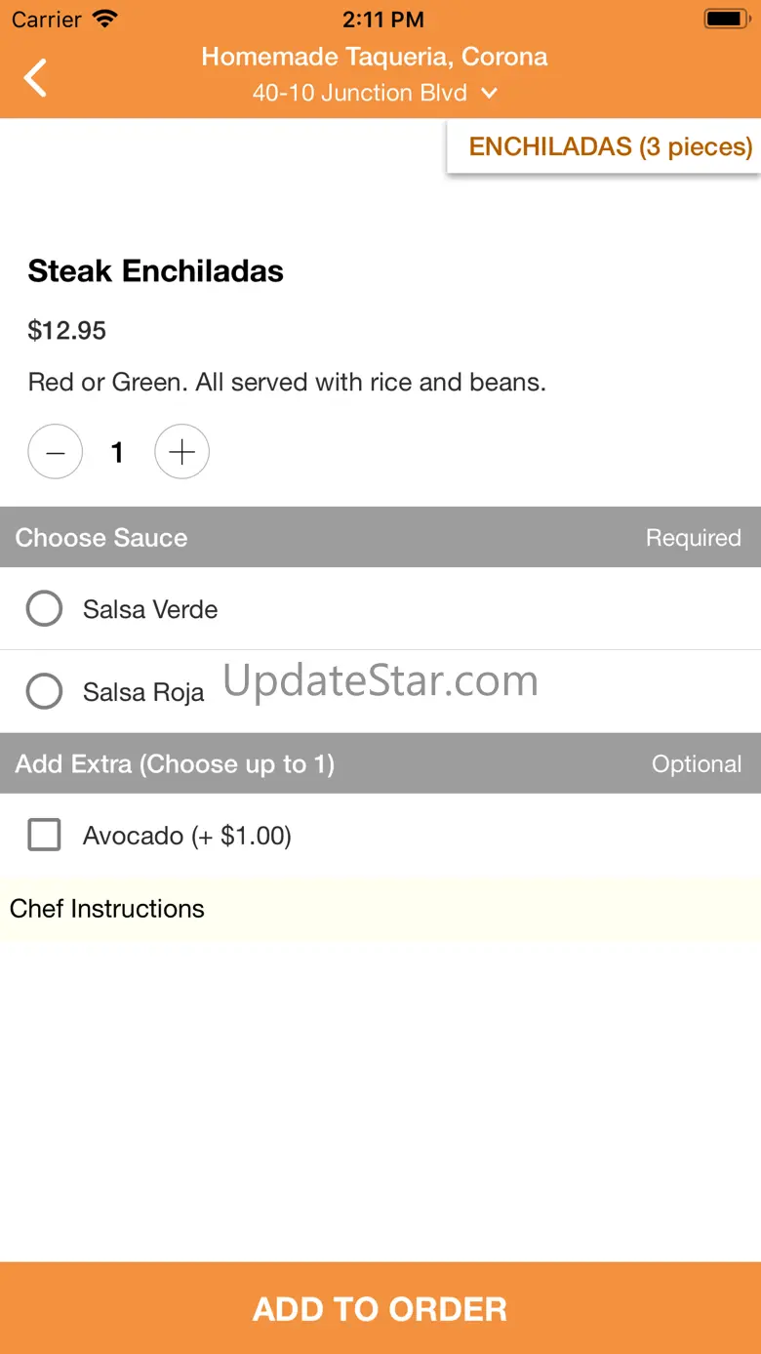
Task: Tap the chevron beside Junction Blvd
Action: [490, 93]
